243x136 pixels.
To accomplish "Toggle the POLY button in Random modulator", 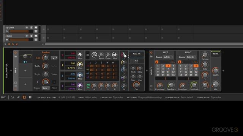I will (54, 88).
